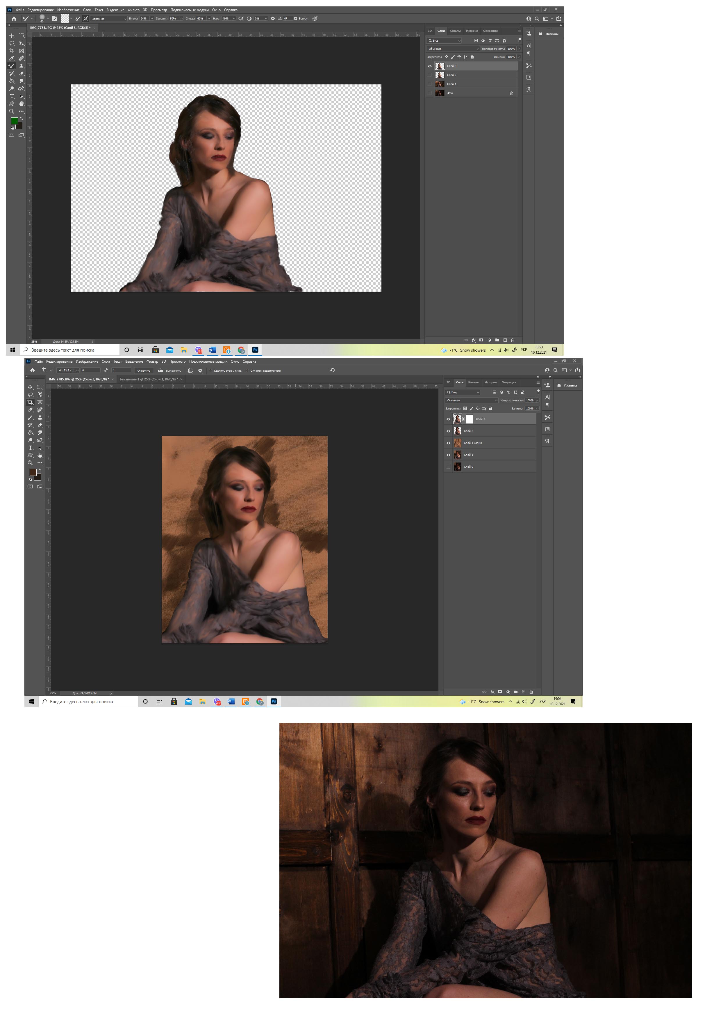The width and height of the screenshot is (721, 1021).
Task: Open the crop settings gear in lower window
Action: [200, 371]
